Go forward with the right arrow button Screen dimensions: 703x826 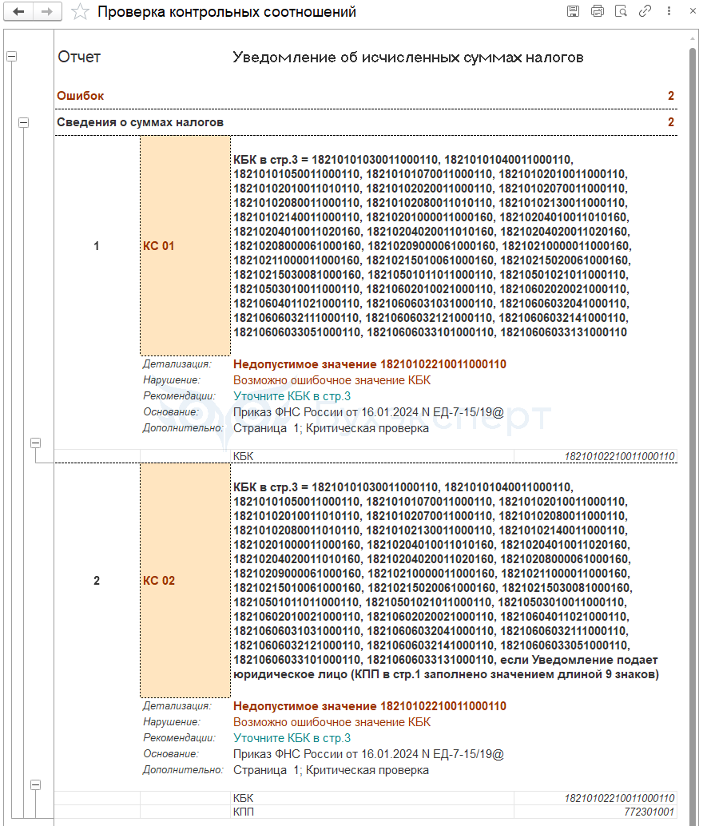tap(47, 12)
